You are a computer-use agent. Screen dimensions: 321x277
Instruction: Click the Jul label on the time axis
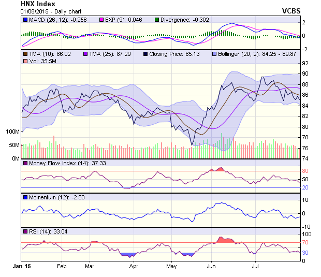coord(255,266)
